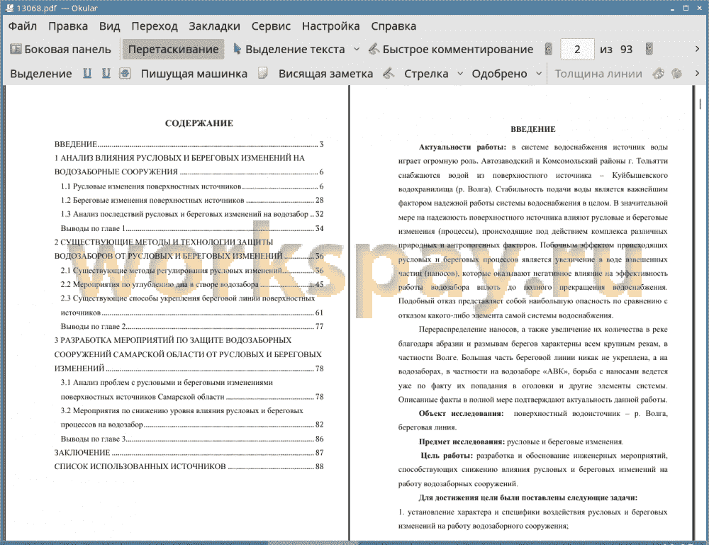The height and width of the screenshot is (545, 709).
Task: Click bold text Цель работы:
Action: pyautogui.click(x=446, y=456)
